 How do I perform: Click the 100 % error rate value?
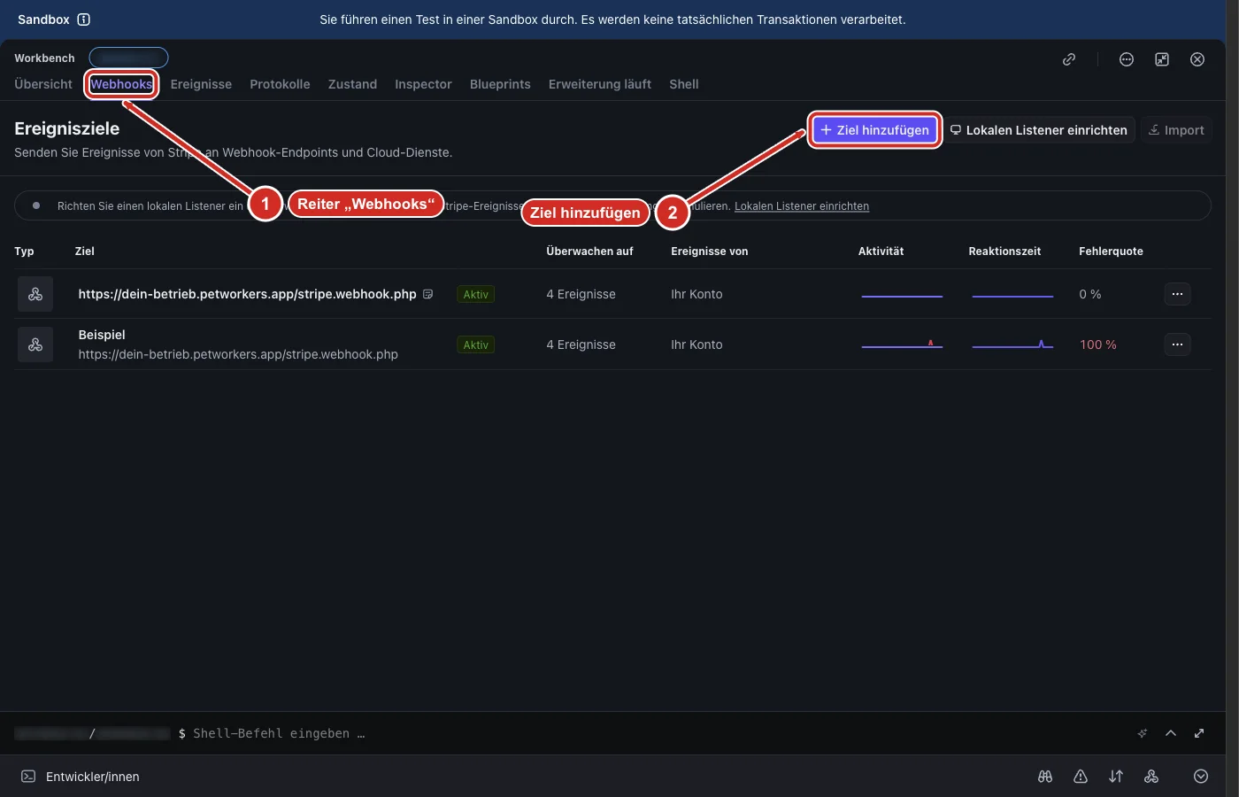point(1098,344)
